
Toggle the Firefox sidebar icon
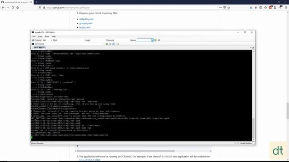261,8
